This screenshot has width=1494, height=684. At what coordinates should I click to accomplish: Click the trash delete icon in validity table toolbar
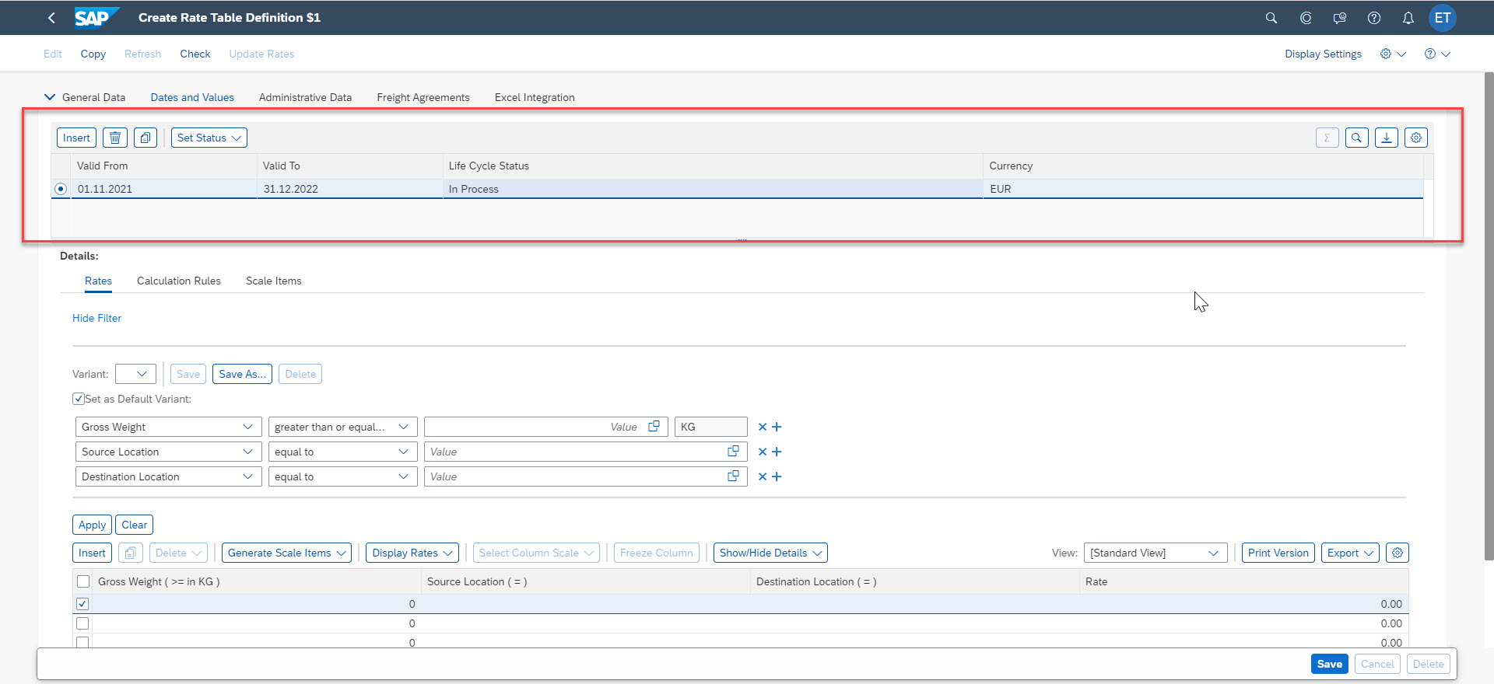coord(115,138)
